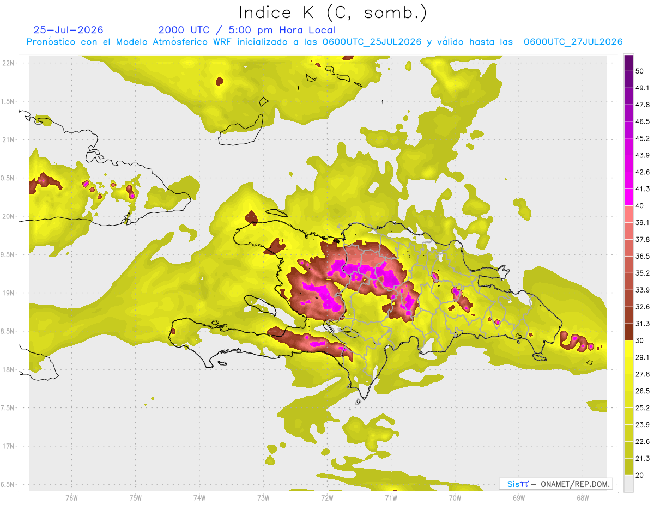Screen dimensions: 654x505
Task: Select the gray swatch below 20
Action: coord(628,484)
